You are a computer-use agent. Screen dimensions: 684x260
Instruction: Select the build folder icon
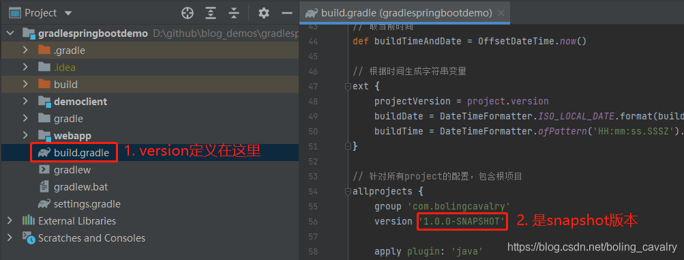[x=44, y=84]
